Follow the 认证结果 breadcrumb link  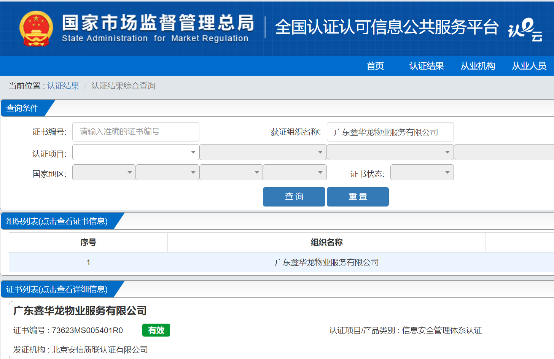pos(63,86)
